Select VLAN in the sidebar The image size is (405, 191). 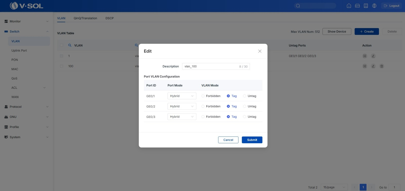click(29, 41)
